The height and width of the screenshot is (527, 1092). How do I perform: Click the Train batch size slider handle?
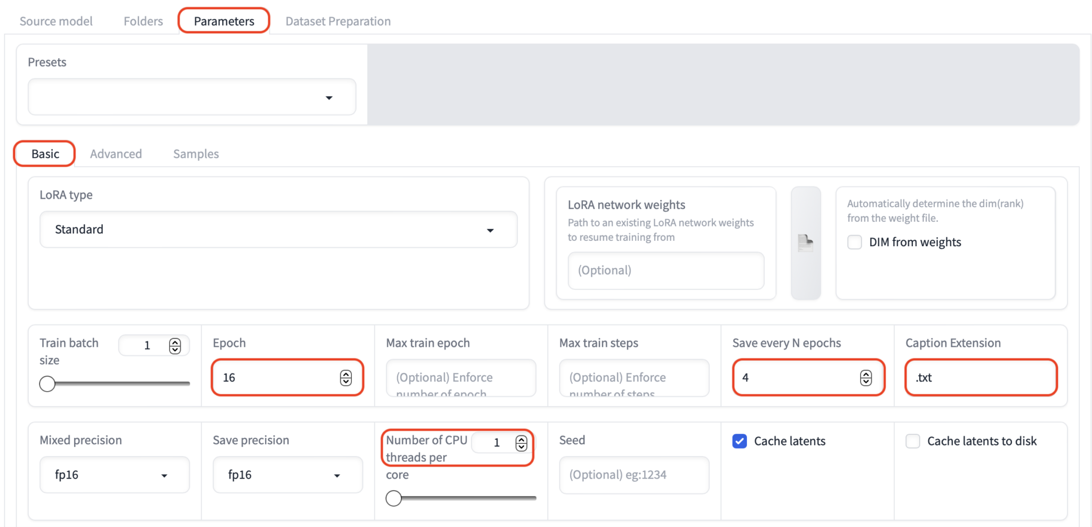[47, 384]
